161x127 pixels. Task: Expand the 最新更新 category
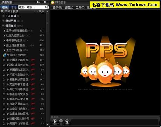[x=3, y=21]
